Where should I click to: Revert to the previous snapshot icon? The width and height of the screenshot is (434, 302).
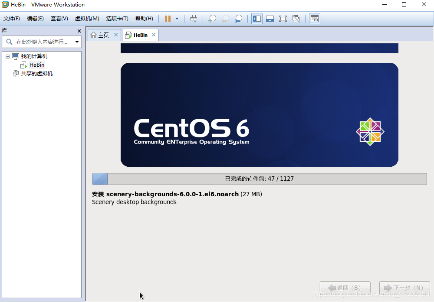(225, 19)
